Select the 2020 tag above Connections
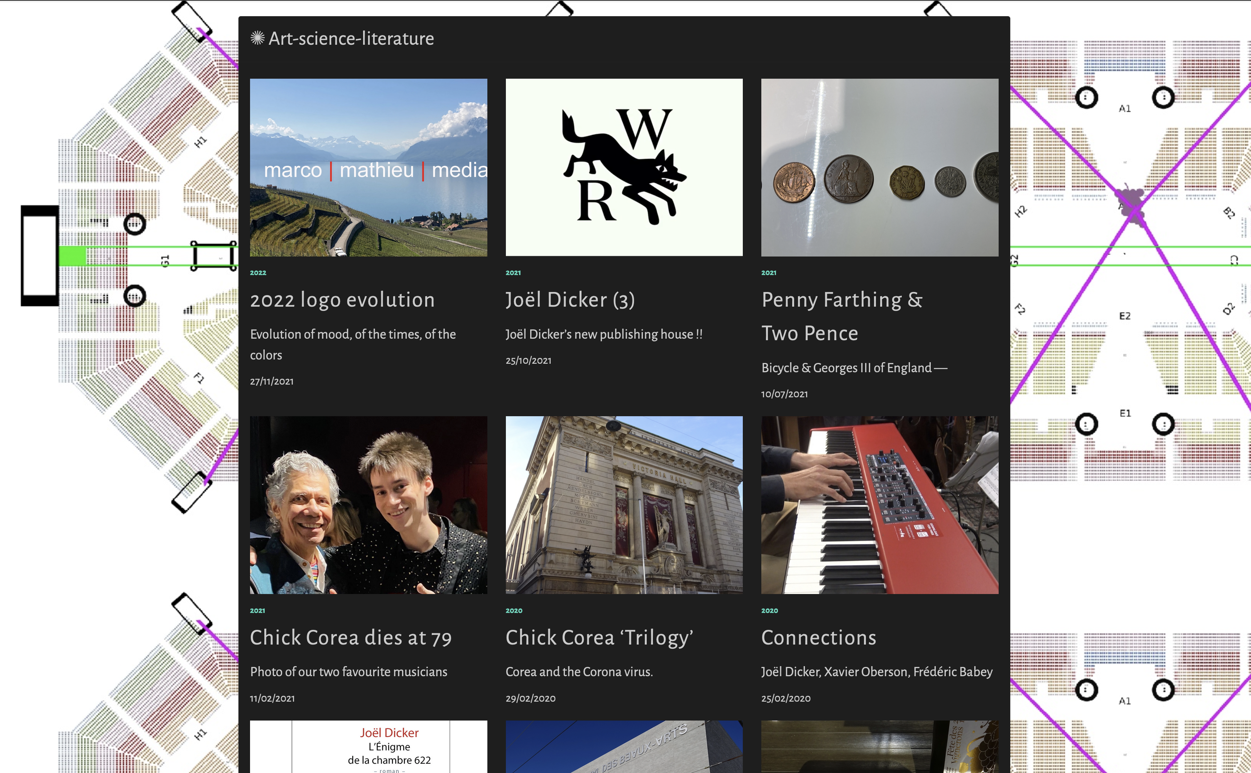This screenshot has width=1251, height=773. [x=769, y=611]
